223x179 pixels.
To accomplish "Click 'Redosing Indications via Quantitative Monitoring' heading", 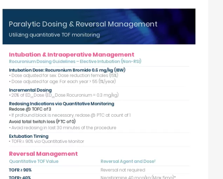I will (61, 104).
